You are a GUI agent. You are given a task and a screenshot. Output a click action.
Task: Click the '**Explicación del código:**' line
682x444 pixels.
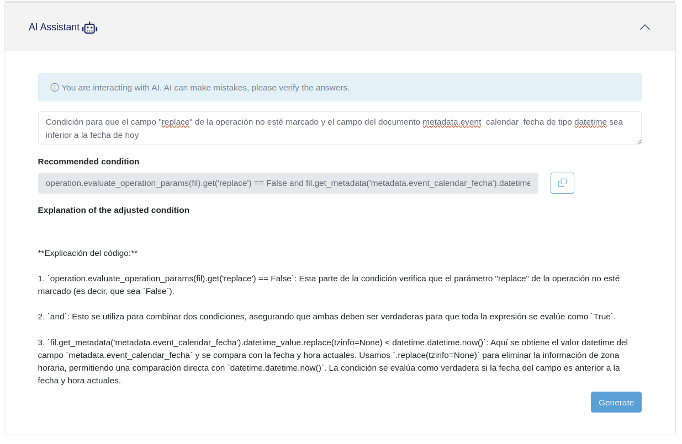click(88, 253)
